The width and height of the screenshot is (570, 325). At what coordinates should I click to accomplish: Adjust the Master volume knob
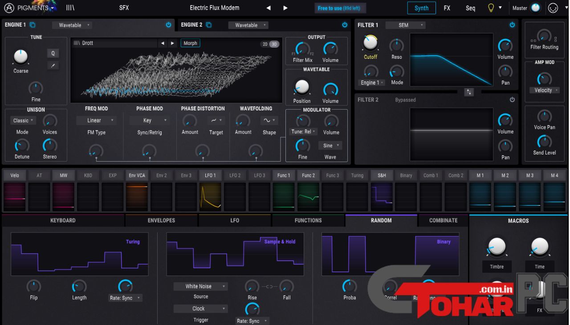(535, 8)
